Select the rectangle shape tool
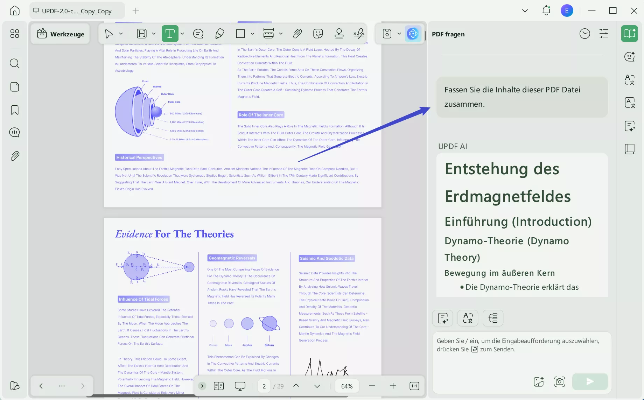Image resolution: width=644 pixels, height=400 pixels. tap(240, 34)
